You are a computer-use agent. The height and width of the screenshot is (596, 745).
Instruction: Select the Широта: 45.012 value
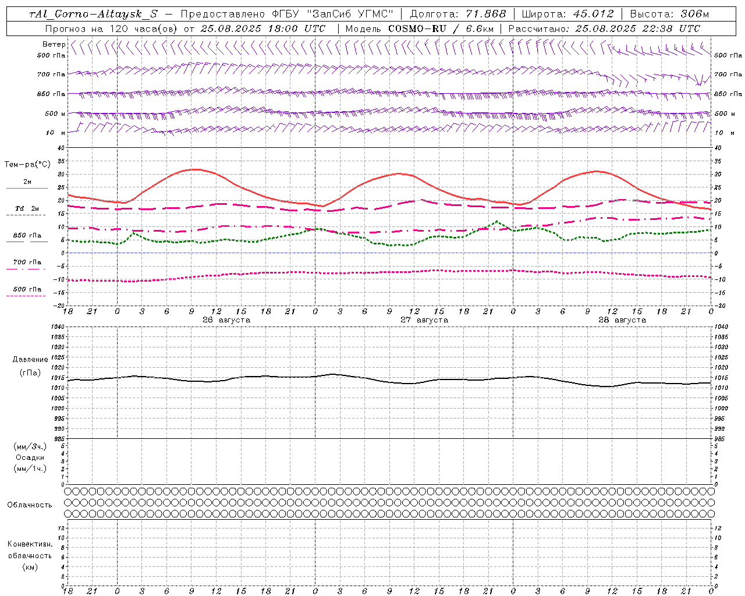click(568, 14)
